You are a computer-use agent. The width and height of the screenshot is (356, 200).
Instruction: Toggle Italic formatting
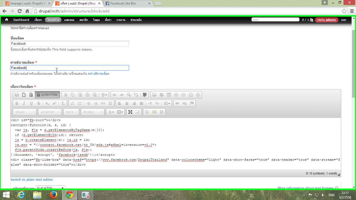pos(24,103)
